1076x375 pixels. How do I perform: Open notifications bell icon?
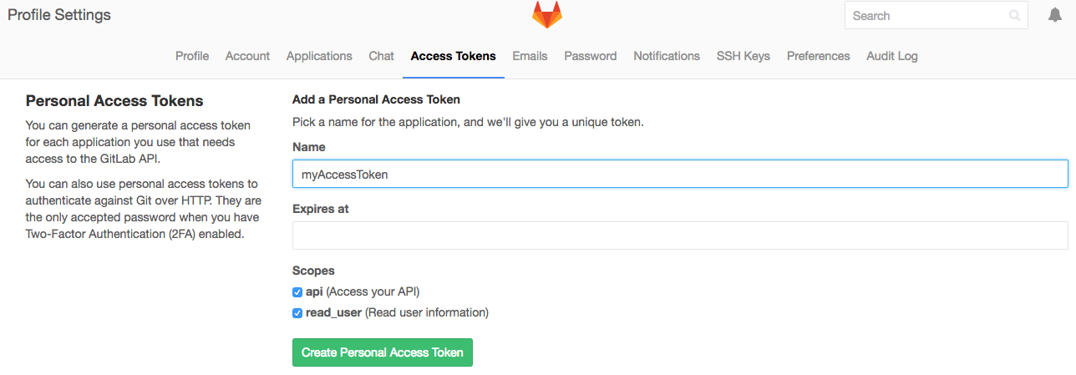click(x=1055, y=15)
